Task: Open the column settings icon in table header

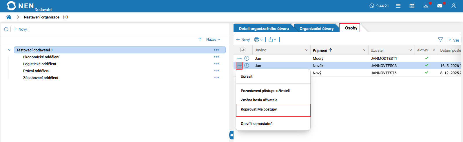Action: pyautogui.click(x=243, y=50)
